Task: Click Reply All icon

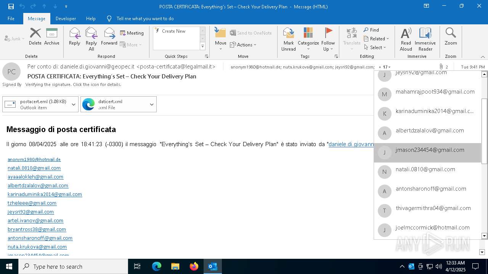Action: (91, 39)
